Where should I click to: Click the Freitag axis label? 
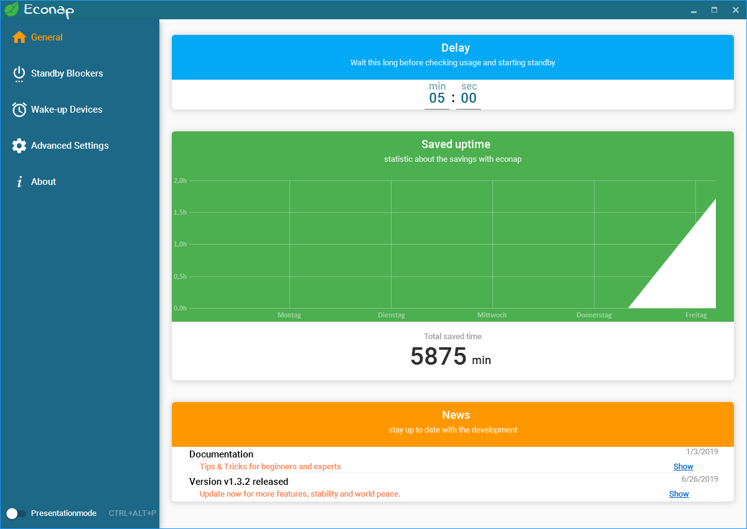(696, 315)
